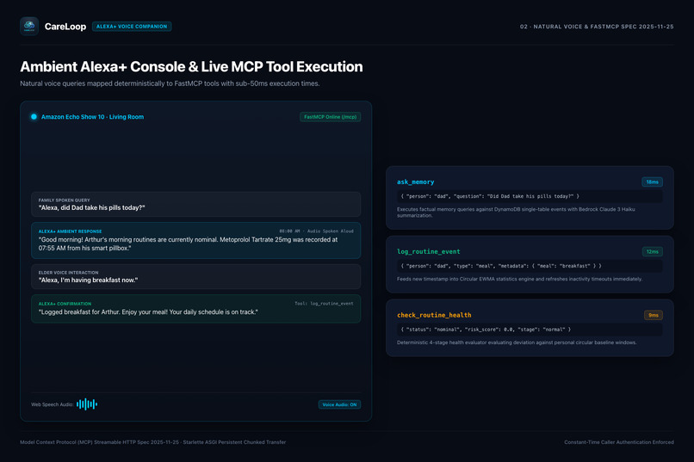Click the FastMCP Online (/mcp) status badge

click(x=330, y=117)
